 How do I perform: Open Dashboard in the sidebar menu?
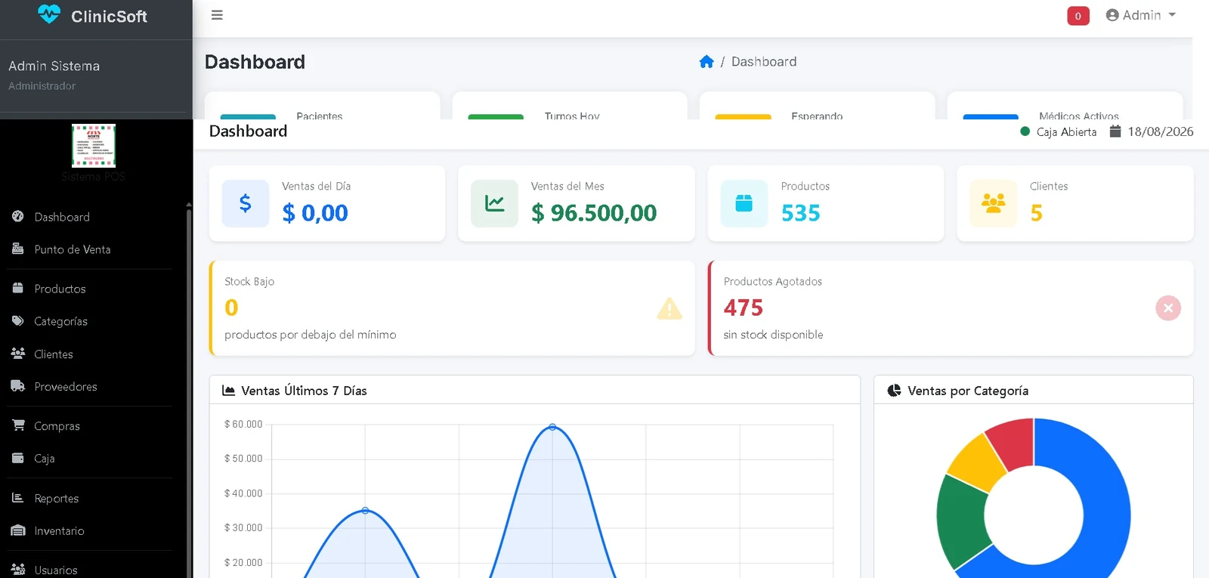point(62,217)
